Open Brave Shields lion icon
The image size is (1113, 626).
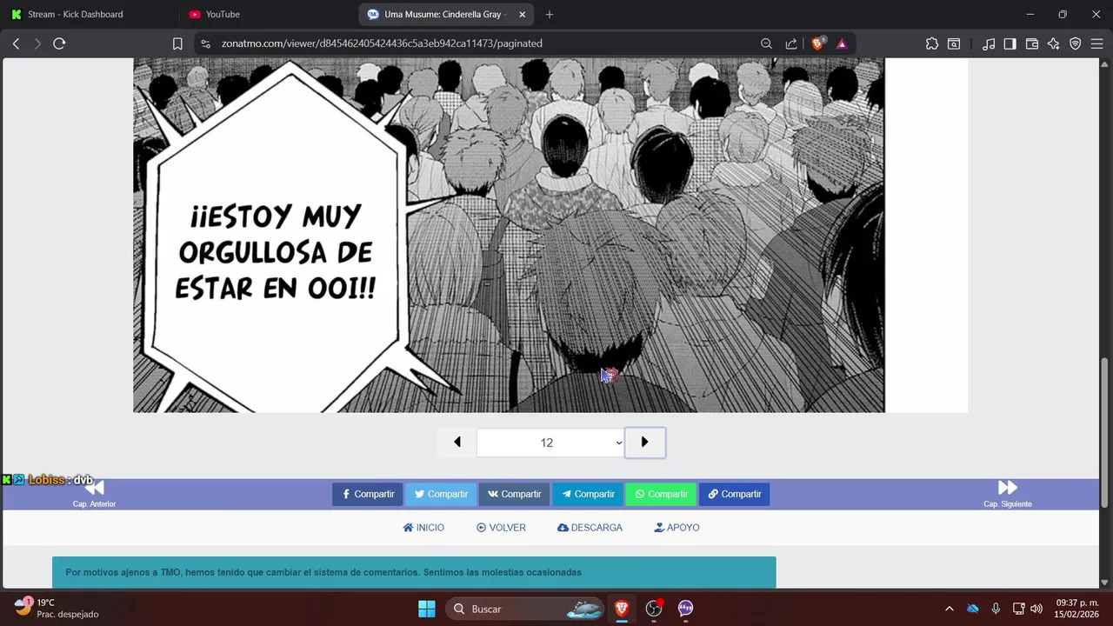[x=817, y=43]
